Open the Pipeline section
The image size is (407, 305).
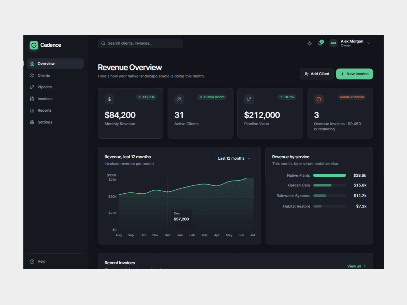[55, 87]
